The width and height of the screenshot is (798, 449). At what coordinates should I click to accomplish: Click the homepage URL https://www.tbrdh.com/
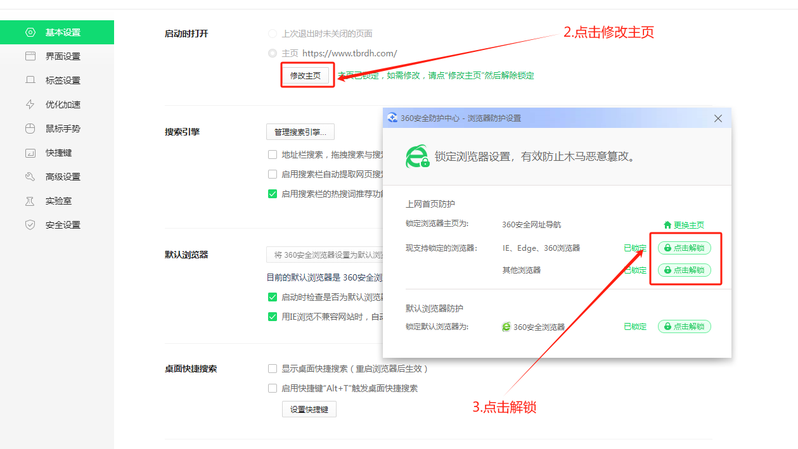pos(350,53)
